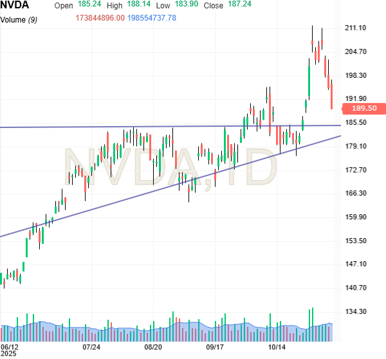Image resolution: width=386 pixels, height=359 pixels.
Task: Click the 198.30 price axis label
Action: [356, 75]
